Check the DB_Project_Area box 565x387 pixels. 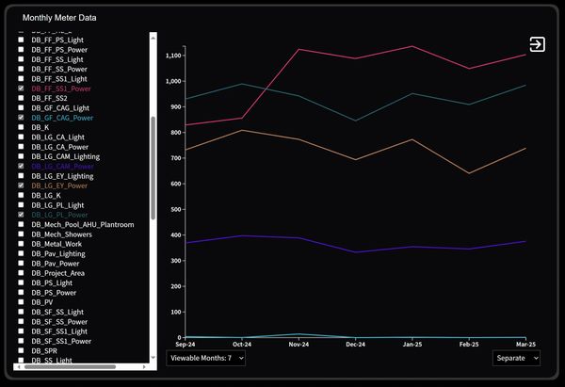(22, 273)
